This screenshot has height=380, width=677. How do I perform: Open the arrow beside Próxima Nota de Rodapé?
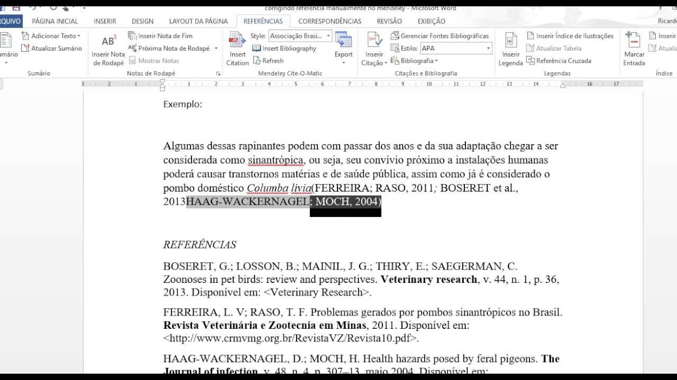pos(216,49)
